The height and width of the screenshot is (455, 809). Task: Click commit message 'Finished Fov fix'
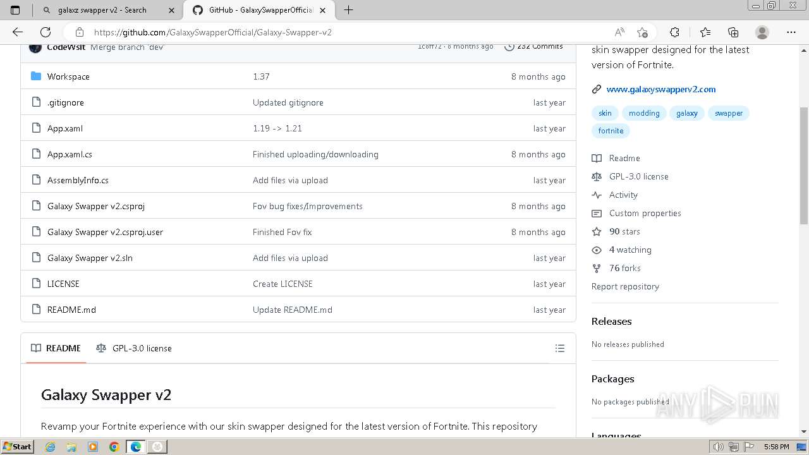tap(282, 232)
